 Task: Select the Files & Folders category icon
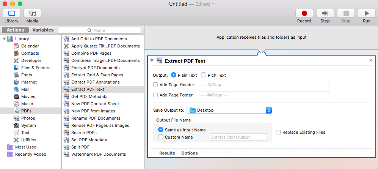tap(16, 68)
